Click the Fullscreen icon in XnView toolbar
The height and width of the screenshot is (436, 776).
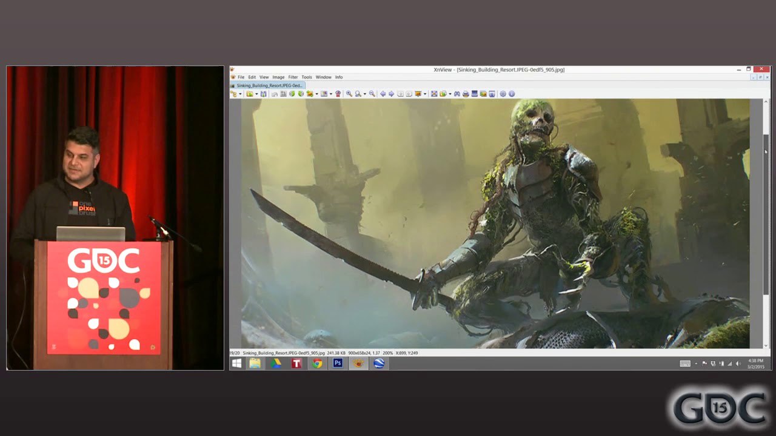pos(434,94)
